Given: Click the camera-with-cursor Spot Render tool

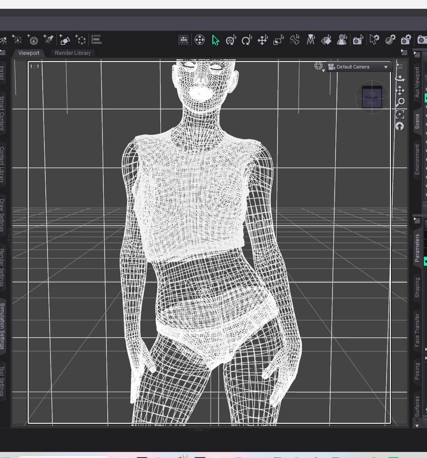Looking at the screenshot, I should [358, 40].
